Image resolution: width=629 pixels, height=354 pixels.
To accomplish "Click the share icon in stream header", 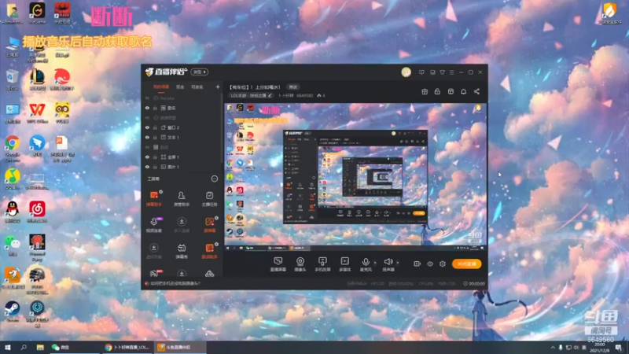I will 476,91.
